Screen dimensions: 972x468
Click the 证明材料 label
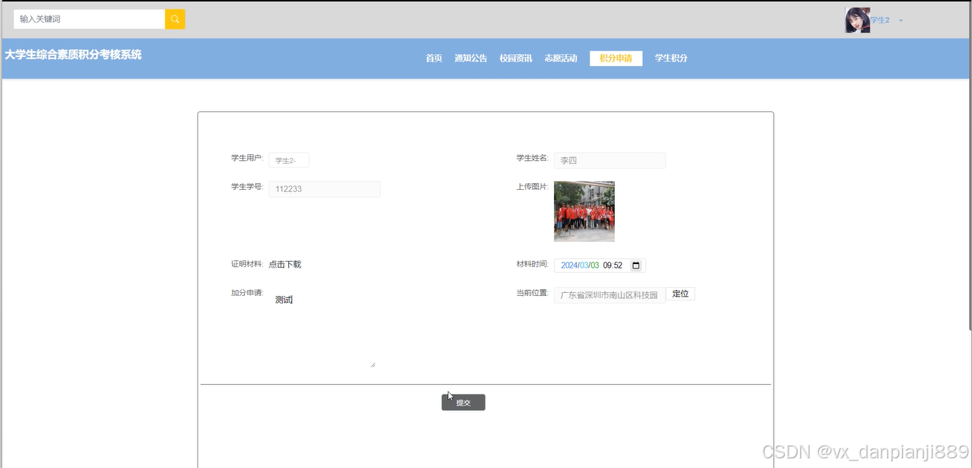tap(247, 264)
